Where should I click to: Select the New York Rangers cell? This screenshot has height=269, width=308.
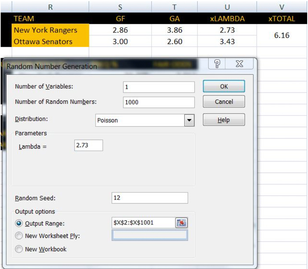pos(50,30)
